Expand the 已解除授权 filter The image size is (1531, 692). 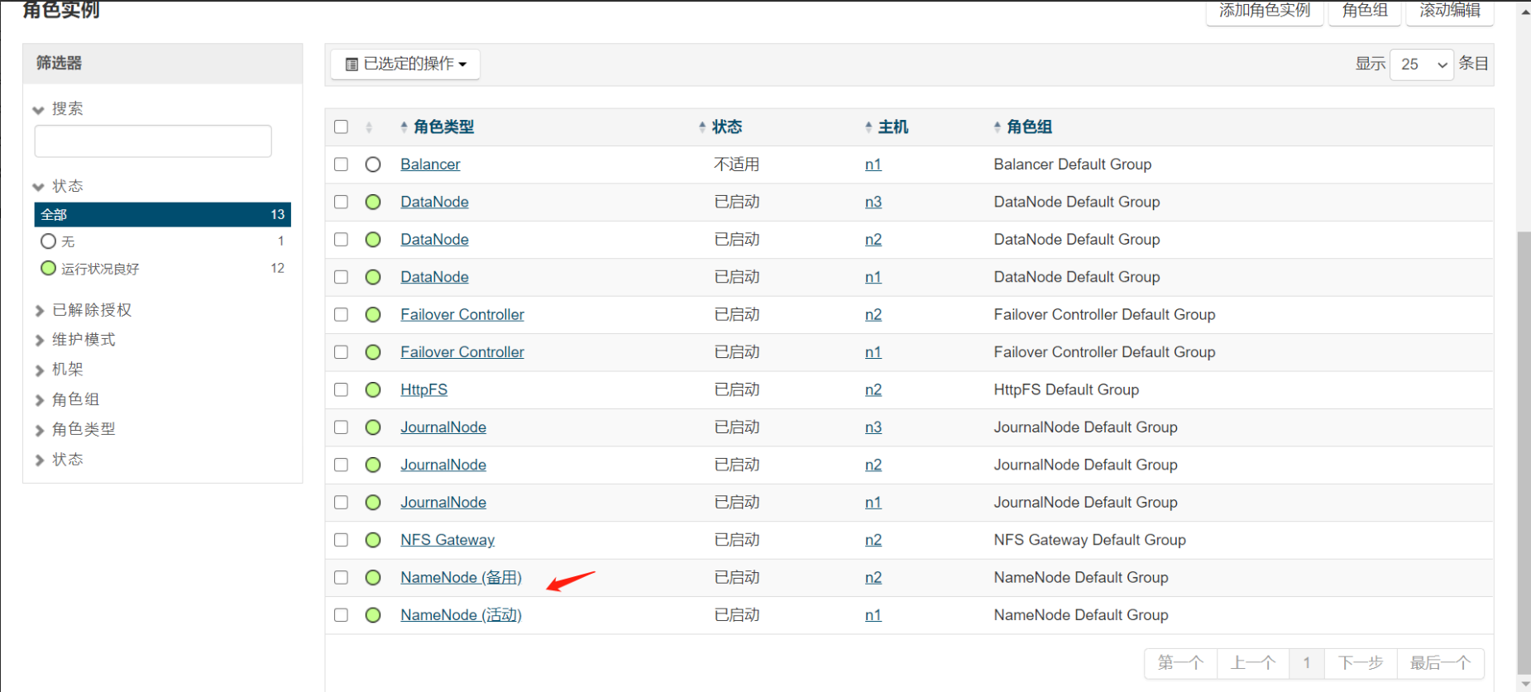pyautogui.click(x=83, y=310)
